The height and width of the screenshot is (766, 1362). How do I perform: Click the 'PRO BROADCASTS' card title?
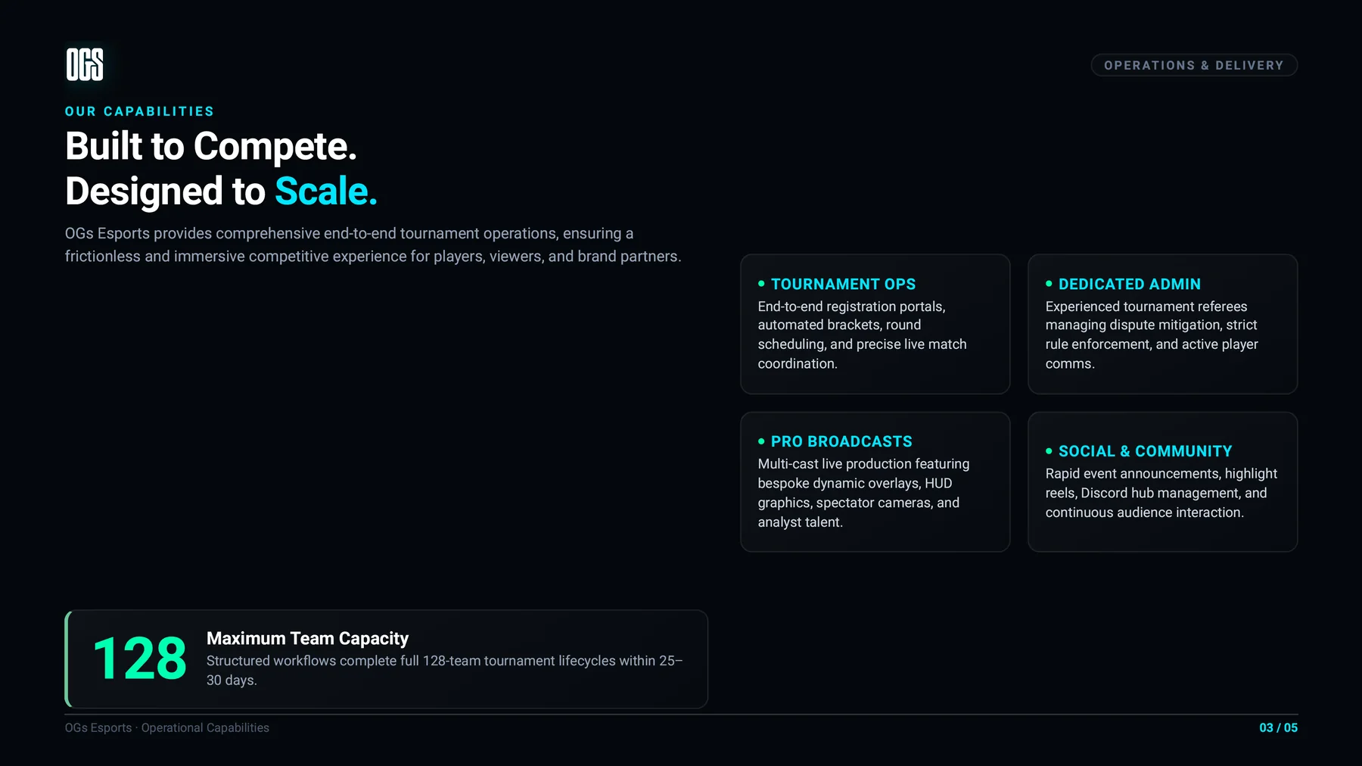841,441
